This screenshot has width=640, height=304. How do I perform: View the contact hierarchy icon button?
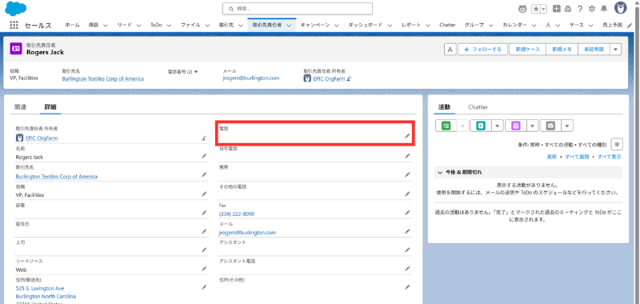coord(450,50)
